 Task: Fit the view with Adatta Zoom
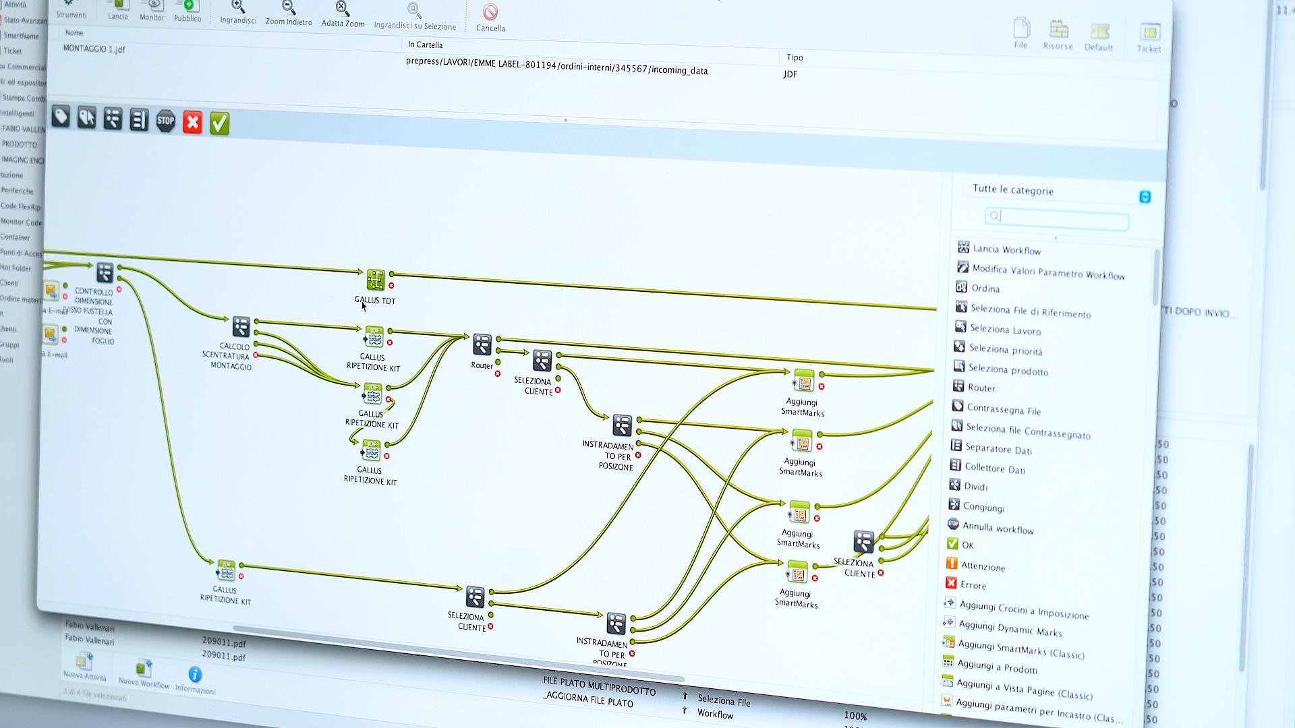coord(342,7)
